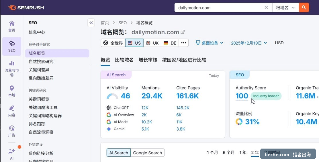Switch to the 增长审核 tab
Image resolution: width=319 pixels, height=162 pixels.
coord(148,60)
